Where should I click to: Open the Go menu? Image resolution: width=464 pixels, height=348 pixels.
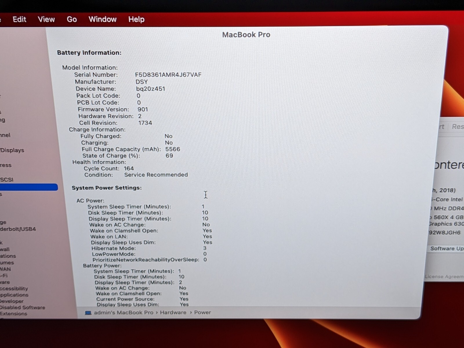click(x=72, y=19)
